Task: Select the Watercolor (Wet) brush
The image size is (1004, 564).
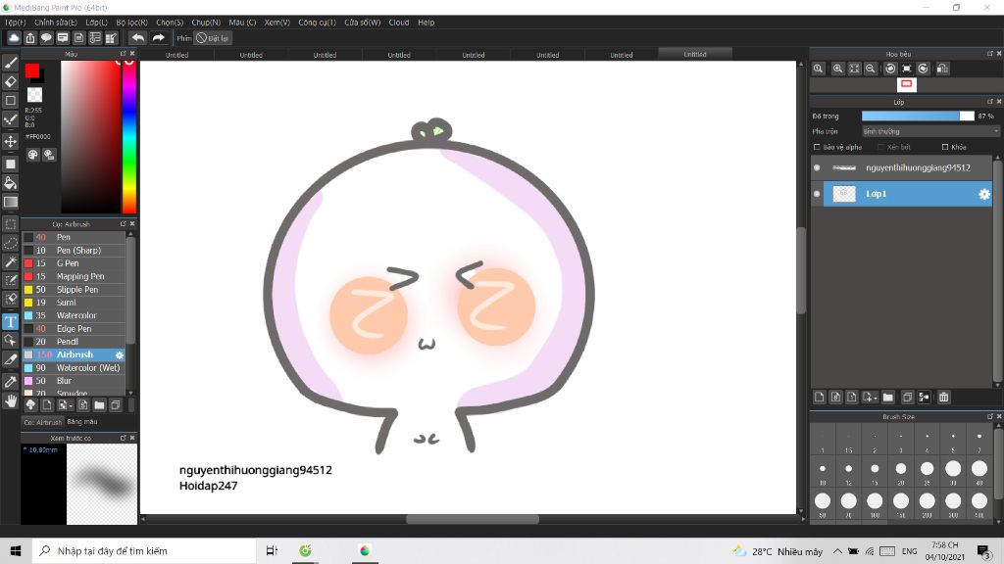Action: 75,368
